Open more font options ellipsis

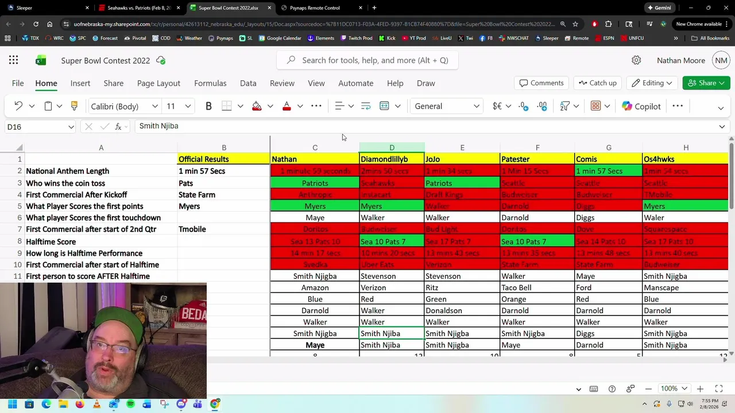[x=316, y=106]
